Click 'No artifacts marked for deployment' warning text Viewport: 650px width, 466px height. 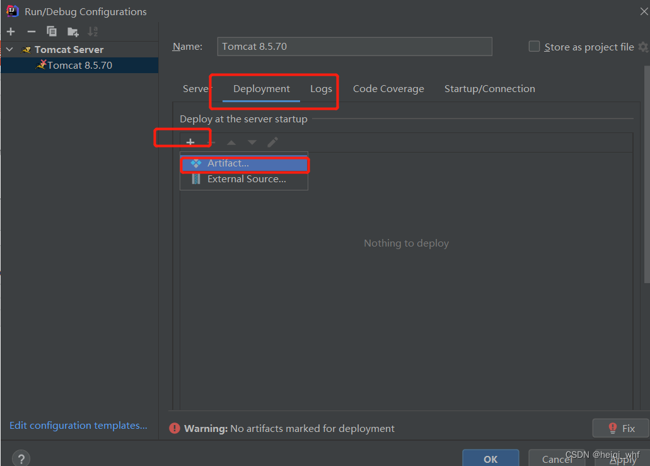[x=312, y=428]
